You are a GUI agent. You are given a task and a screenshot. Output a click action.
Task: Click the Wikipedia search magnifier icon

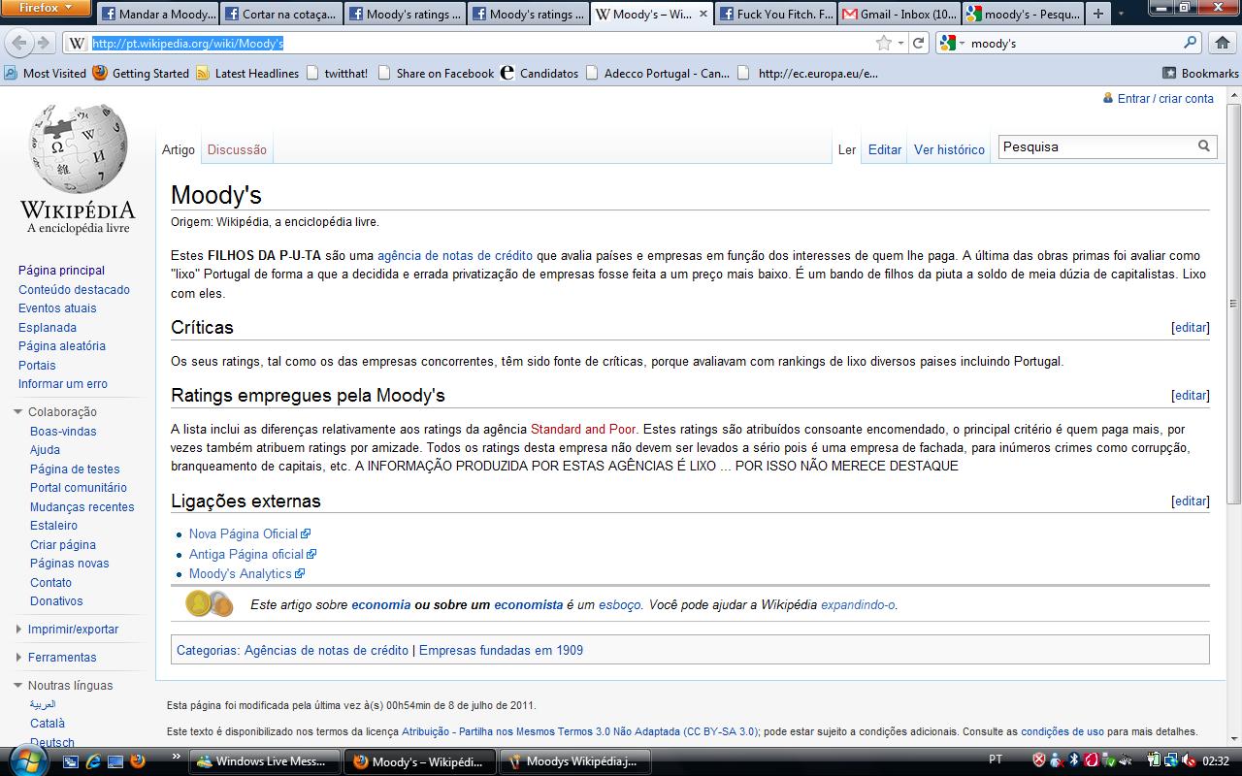click(x=1204, y=146)
